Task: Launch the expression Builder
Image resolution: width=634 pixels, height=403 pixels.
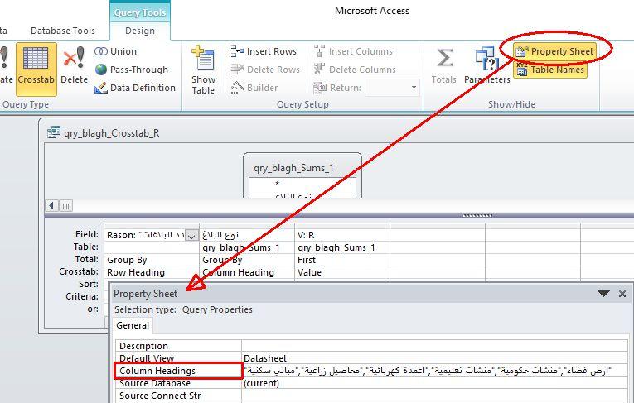Action: click(254, 88)
